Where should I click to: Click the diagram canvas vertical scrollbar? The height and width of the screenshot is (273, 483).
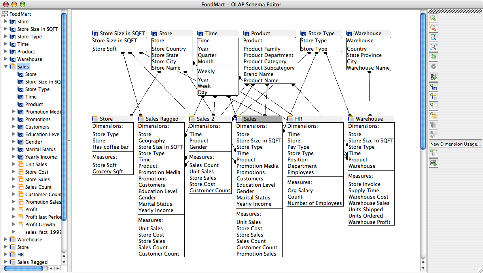pos(423,81)
